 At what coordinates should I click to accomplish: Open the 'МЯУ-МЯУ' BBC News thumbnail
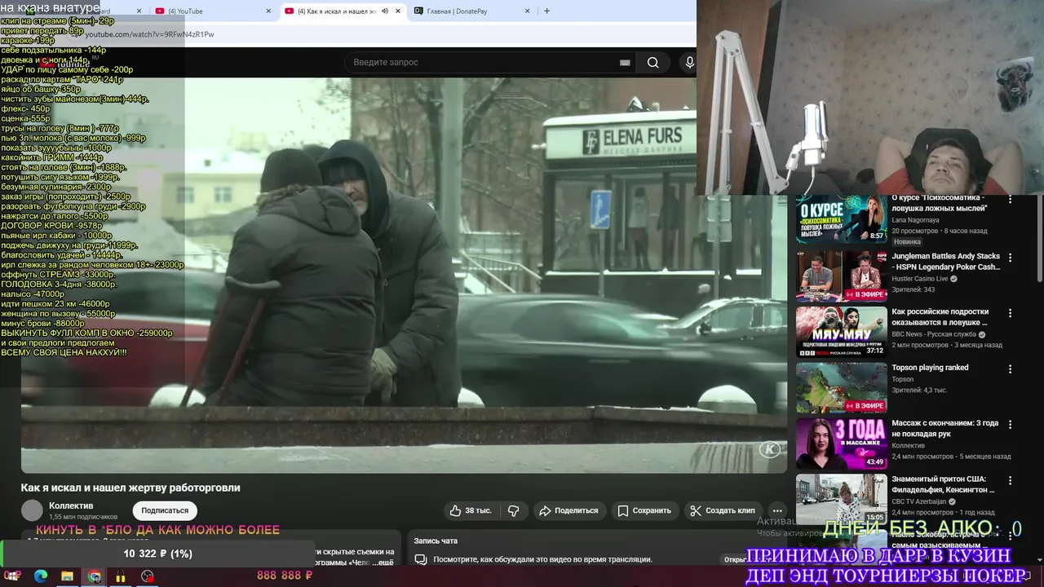[841, 332]
